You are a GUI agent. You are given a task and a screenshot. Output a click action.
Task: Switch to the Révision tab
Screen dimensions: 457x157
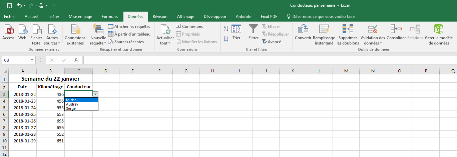pos(160,17)
